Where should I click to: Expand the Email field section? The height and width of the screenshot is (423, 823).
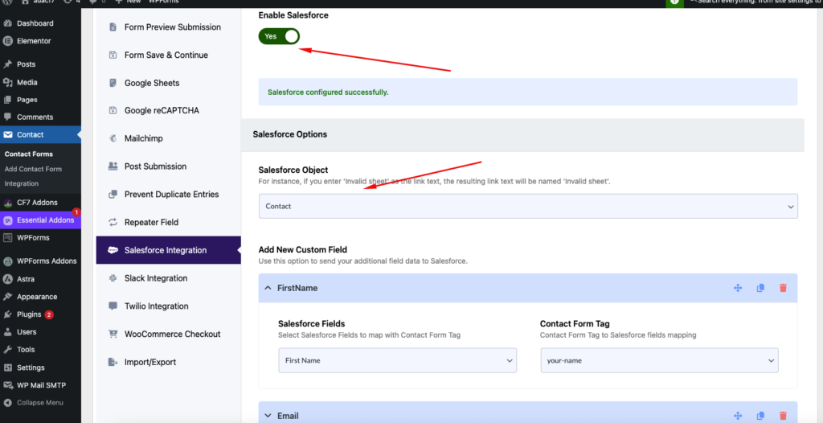(267, 416)
